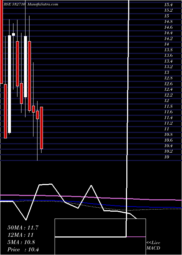
Task: Click the 10.4 price axis label
Action: [168, 146]
